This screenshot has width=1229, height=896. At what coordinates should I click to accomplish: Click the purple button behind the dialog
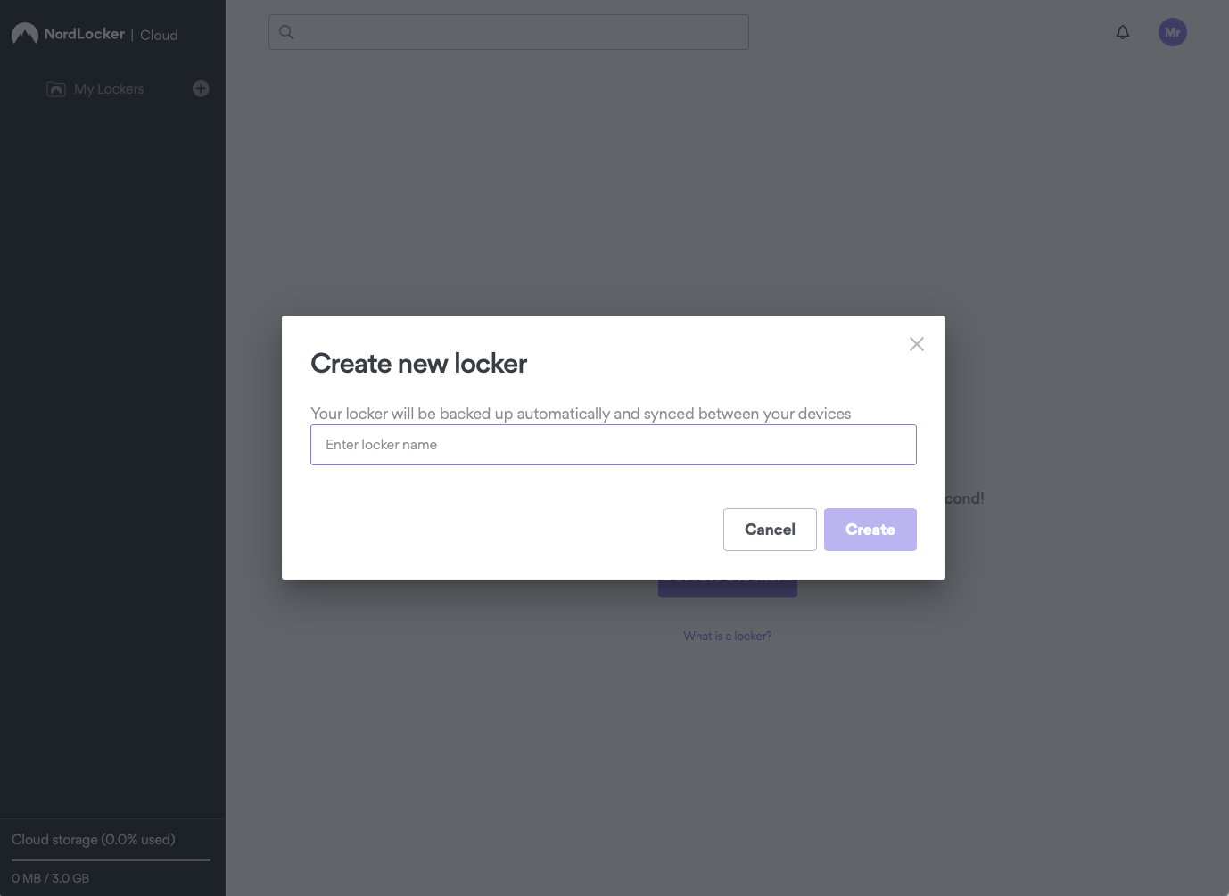727,588
